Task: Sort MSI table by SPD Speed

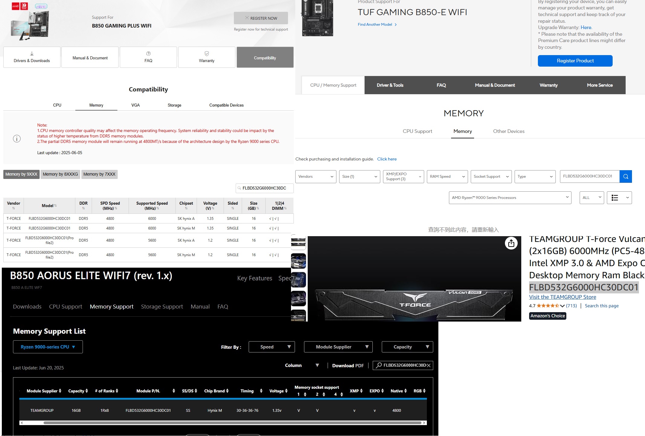Action: [116, 208]
